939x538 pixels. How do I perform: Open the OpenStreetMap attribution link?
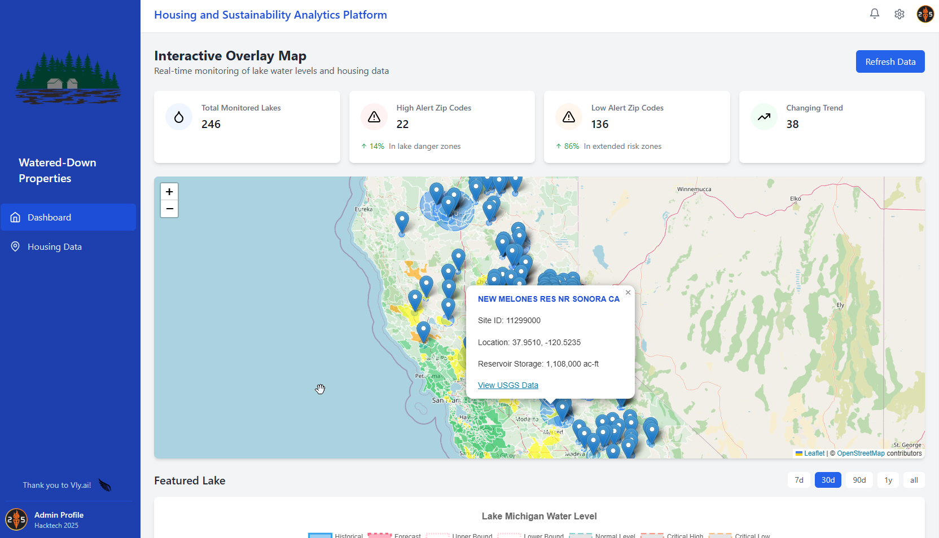861,453
